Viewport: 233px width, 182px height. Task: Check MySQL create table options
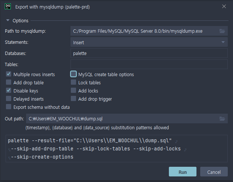click(x=73, y=74)
